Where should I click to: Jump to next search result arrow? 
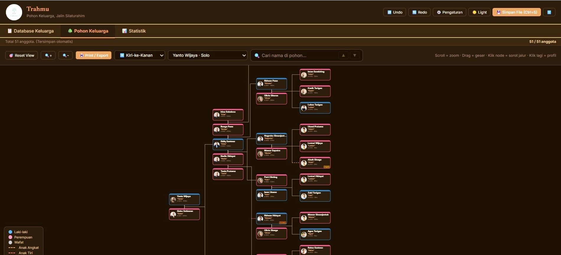[x=355, y=55]
